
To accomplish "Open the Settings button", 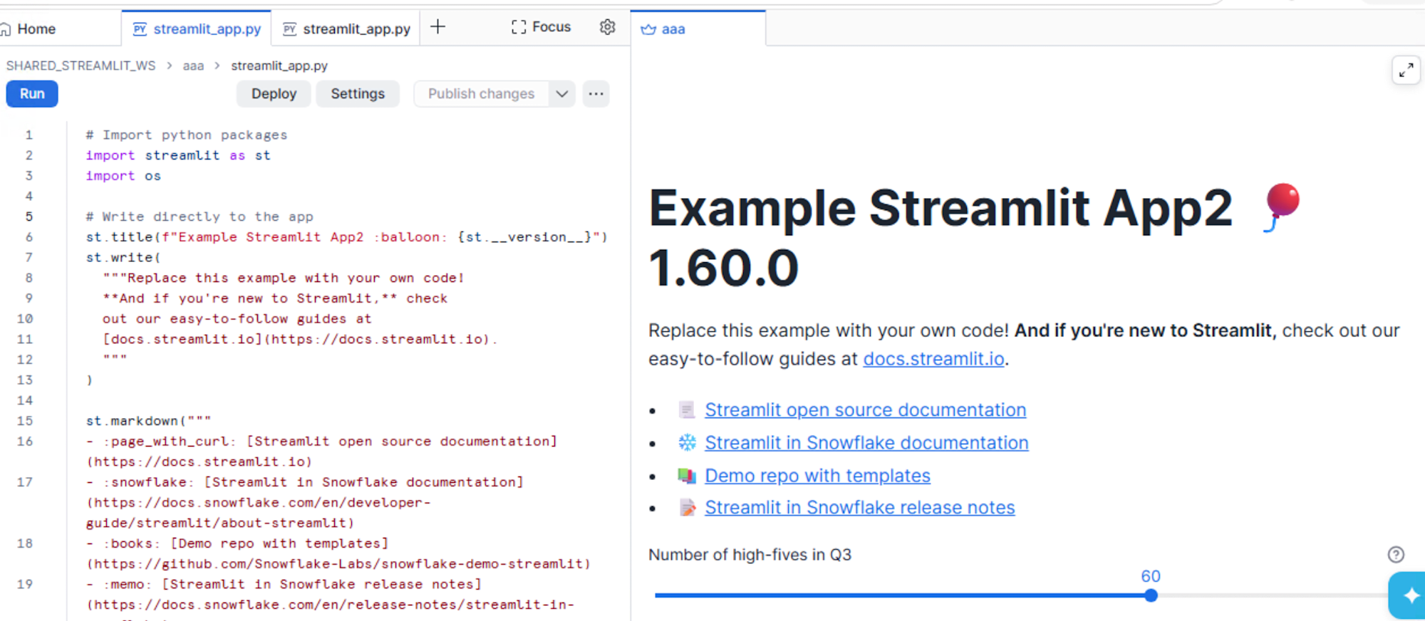I will coord(358,94).
